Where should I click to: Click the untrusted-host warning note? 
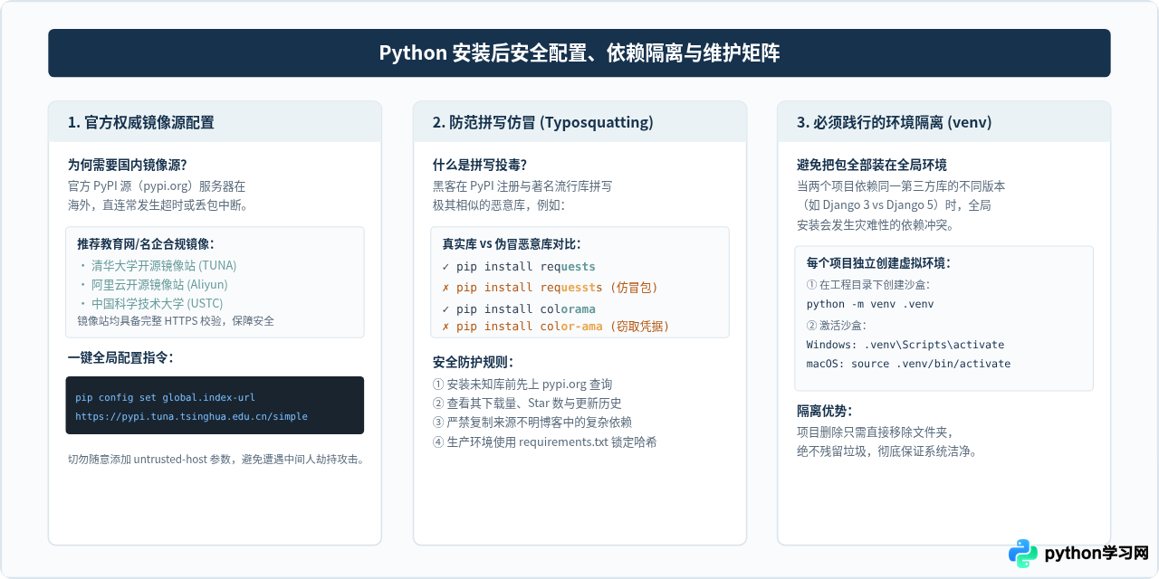tap(216, 459)
